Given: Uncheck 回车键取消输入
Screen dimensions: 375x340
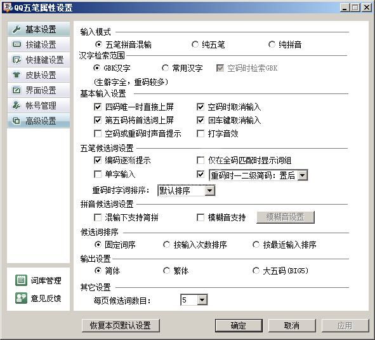Looking at the screenshot, I should click(x=201, y=120).
